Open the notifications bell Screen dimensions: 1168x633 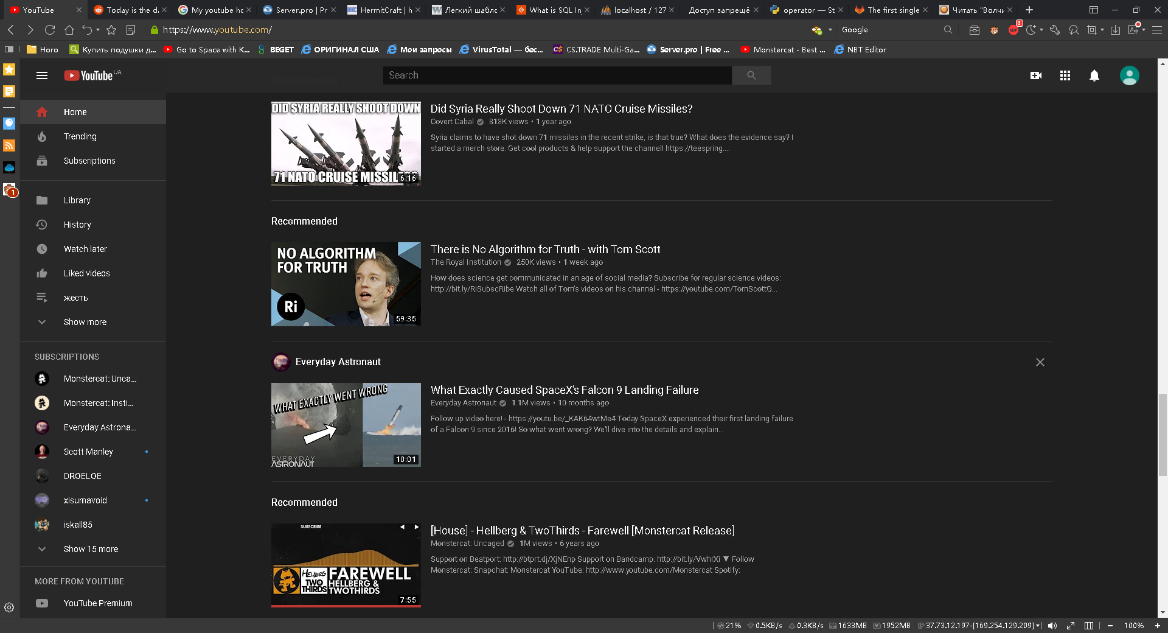tap(1094, 75)
